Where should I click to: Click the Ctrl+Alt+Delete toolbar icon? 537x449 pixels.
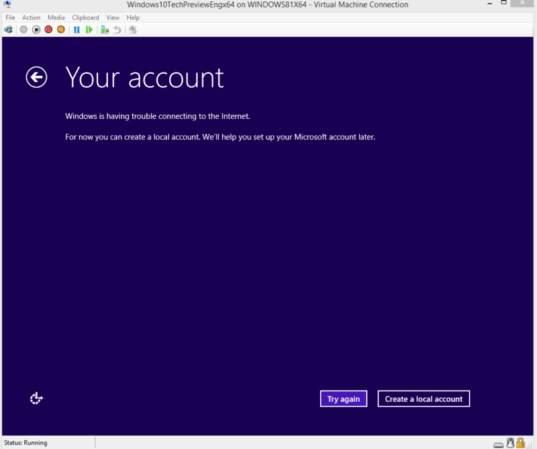point(8,30)
